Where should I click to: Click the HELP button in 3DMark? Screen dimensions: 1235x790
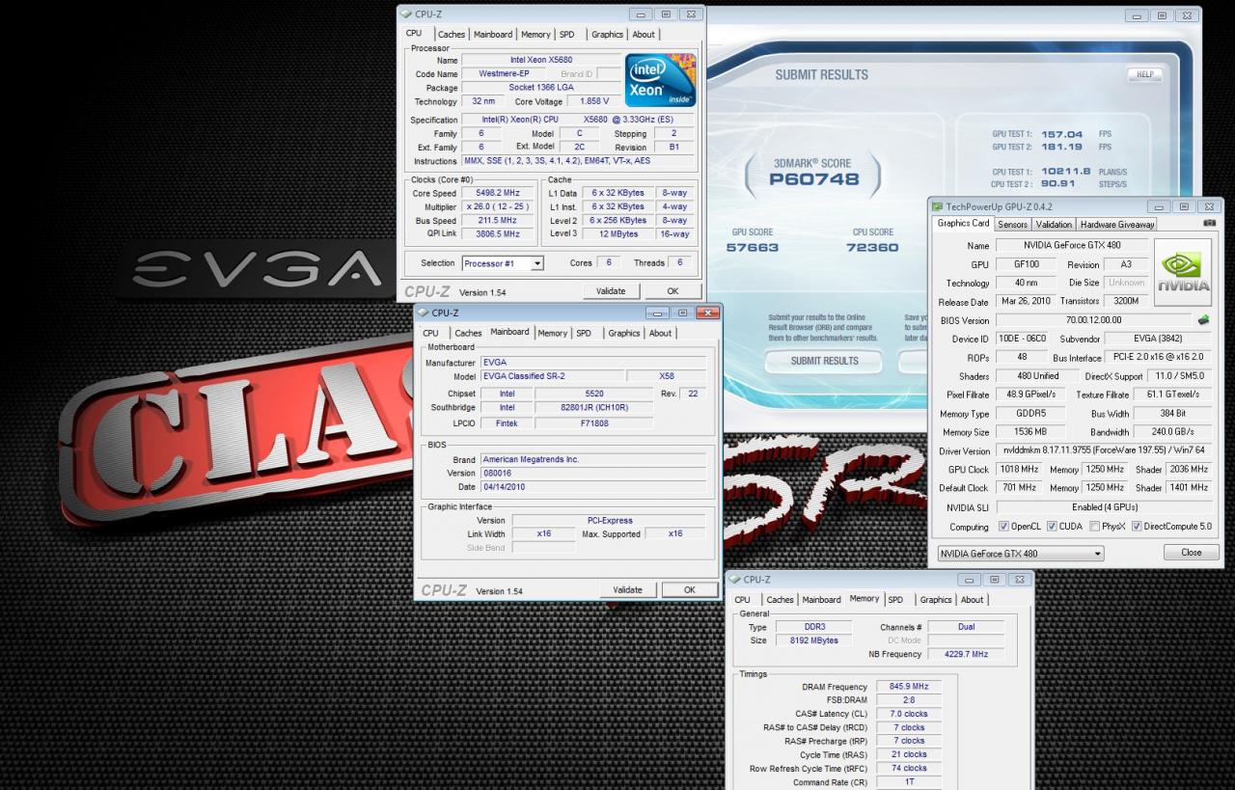click(1144, 74)
